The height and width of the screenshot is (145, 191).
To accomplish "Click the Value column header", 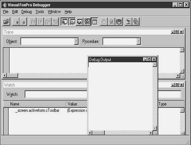I will coord(77,104).
